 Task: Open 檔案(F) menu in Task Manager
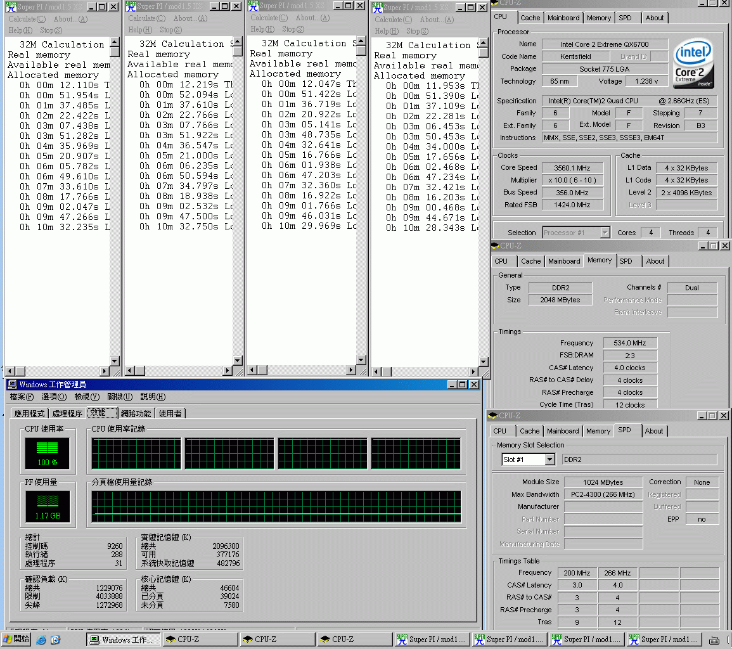[22, 397]
